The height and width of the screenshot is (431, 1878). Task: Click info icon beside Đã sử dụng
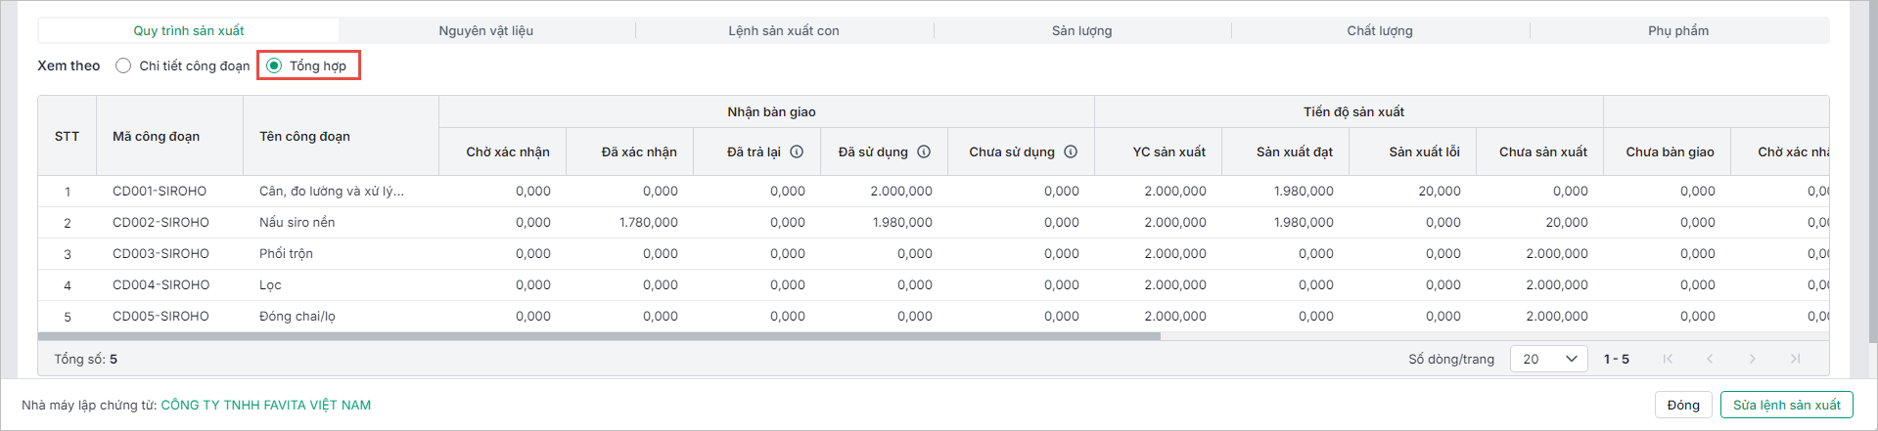tap(924, 151)
